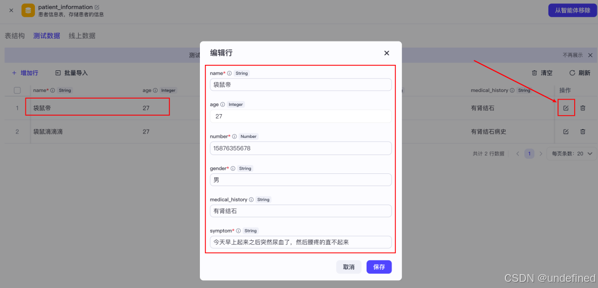
Task: Click info icon next to dialog name label
Action: pos(229,73)
